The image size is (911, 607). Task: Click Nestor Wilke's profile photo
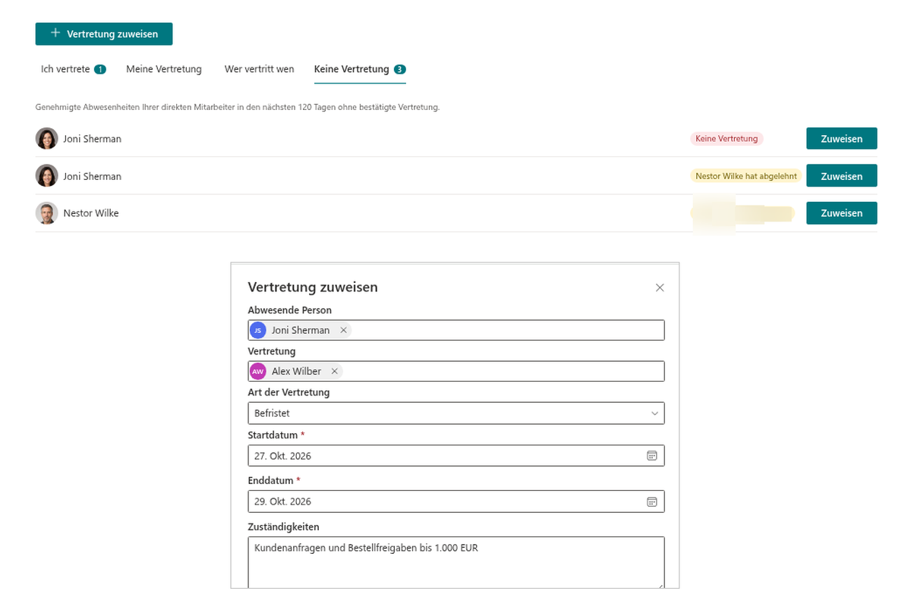[x=46, y=213]
